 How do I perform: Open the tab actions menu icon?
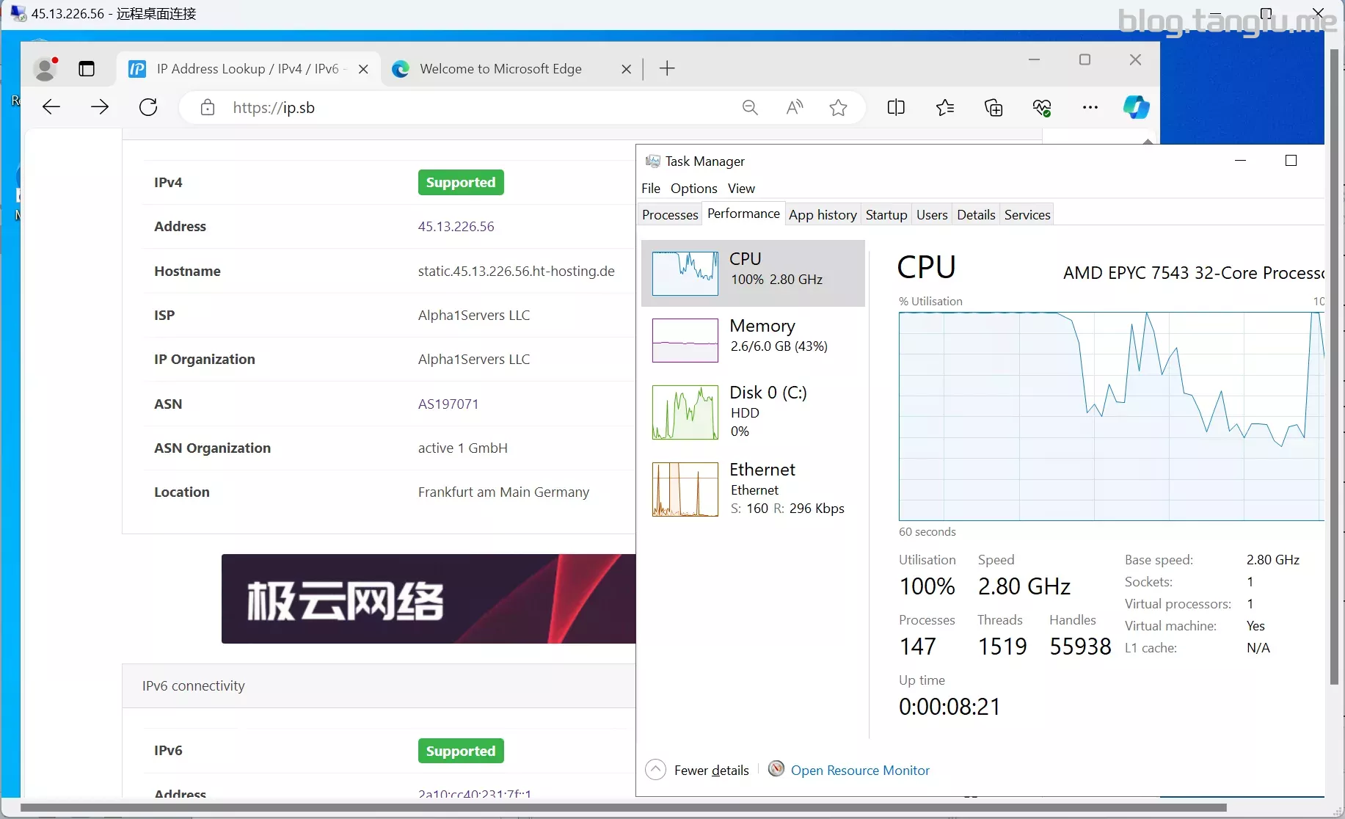point(87,69)
